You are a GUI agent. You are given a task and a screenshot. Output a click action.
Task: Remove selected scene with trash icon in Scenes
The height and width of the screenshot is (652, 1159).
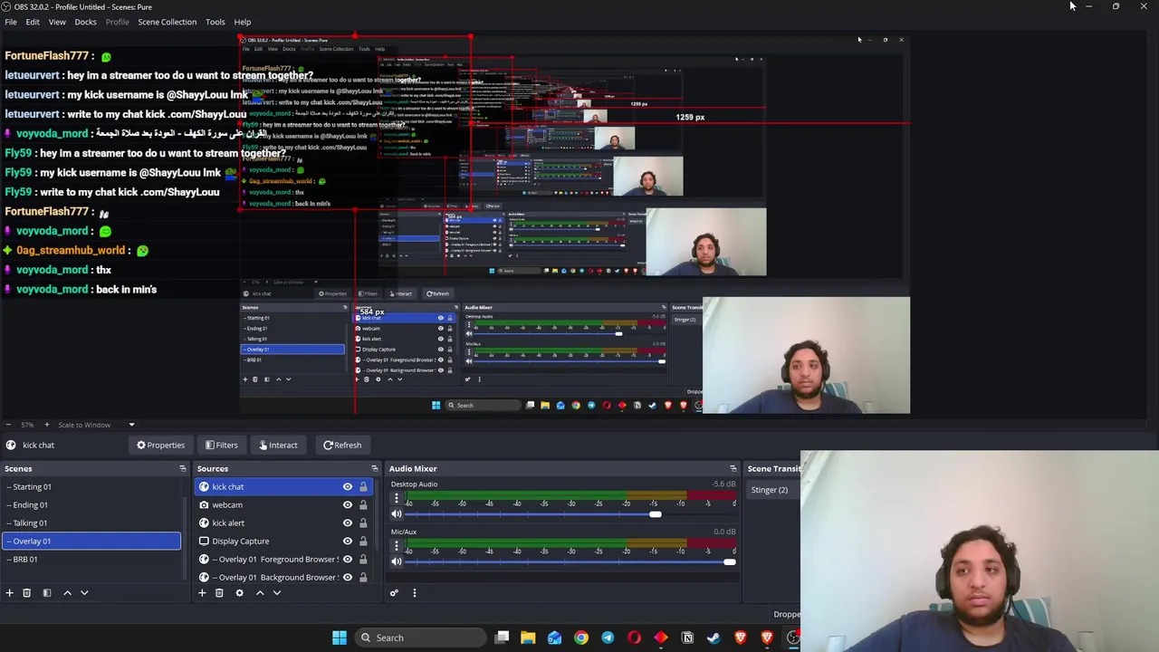pos(27,593)
